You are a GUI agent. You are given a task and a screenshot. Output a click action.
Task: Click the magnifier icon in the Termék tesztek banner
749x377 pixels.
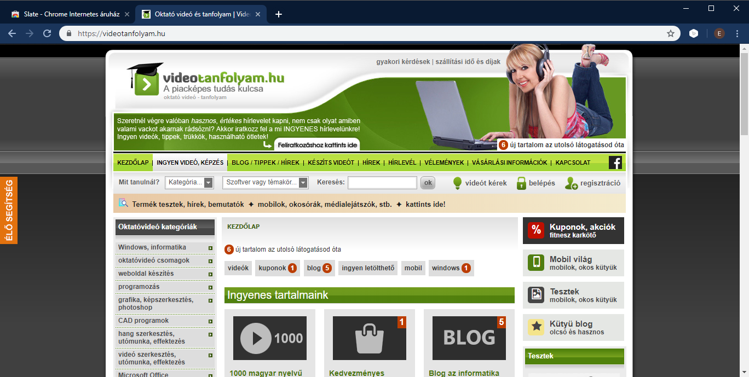point(123,203)
